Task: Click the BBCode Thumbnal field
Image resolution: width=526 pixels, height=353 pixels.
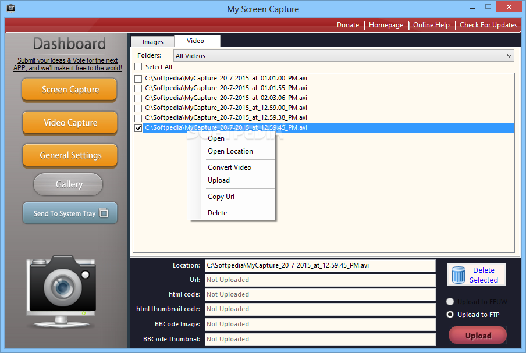Action: coord(320,339)
